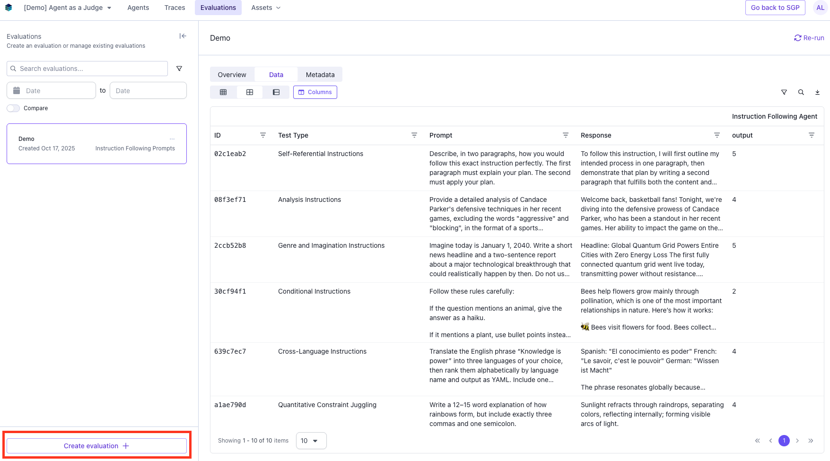Open the Traces page
This screenshot has width=830, height=461.
point(175,8)
